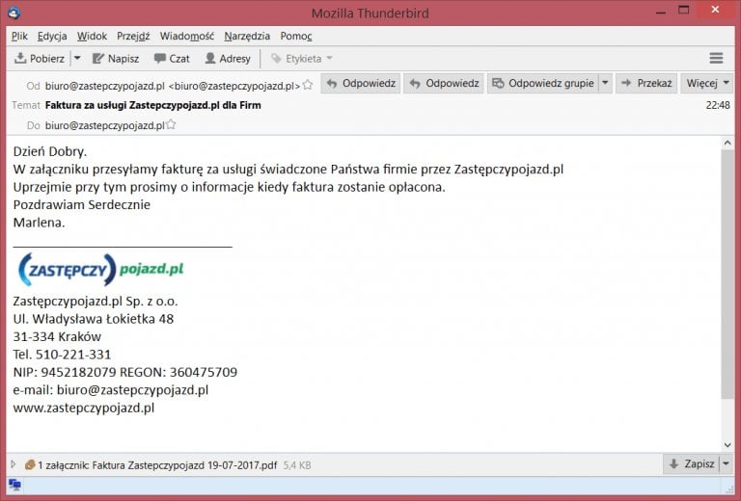Click the Pobierz download messages button

pyautogui.click(x=40, y=59)
